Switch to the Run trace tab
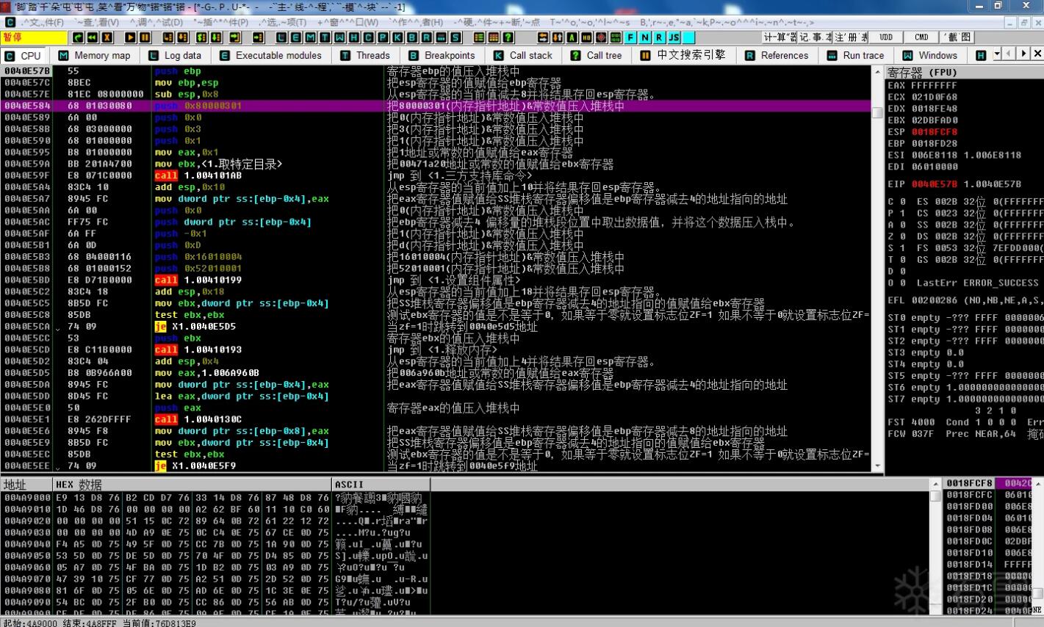 [x=856, y=55]
